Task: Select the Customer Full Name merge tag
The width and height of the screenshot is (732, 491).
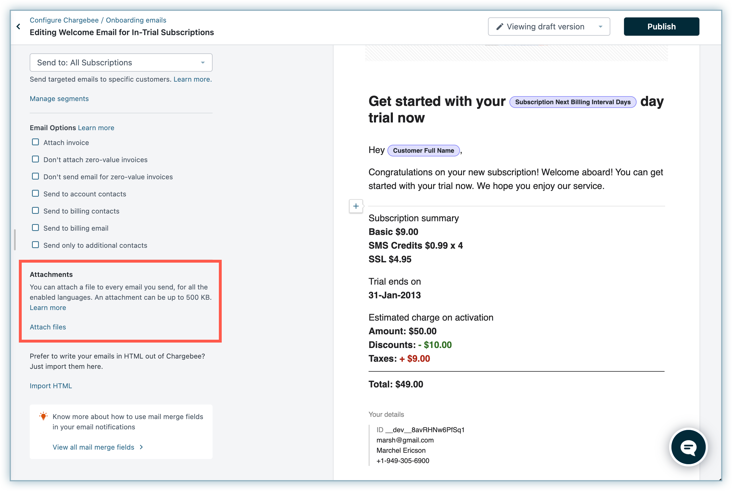Action: [x=423, y=151]
